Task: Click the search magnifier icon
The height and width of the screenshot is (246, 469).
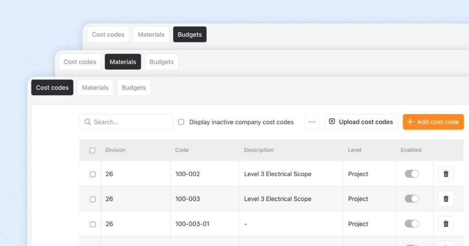Action: [87, 122]
